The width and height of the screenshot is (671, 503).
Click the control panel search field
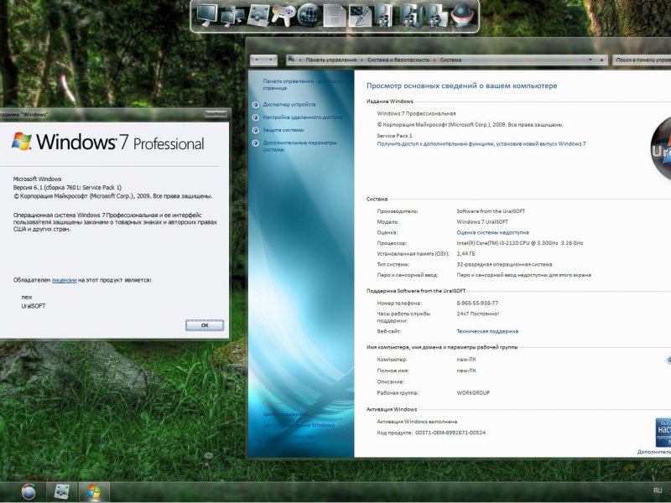[x=642, y=60]
